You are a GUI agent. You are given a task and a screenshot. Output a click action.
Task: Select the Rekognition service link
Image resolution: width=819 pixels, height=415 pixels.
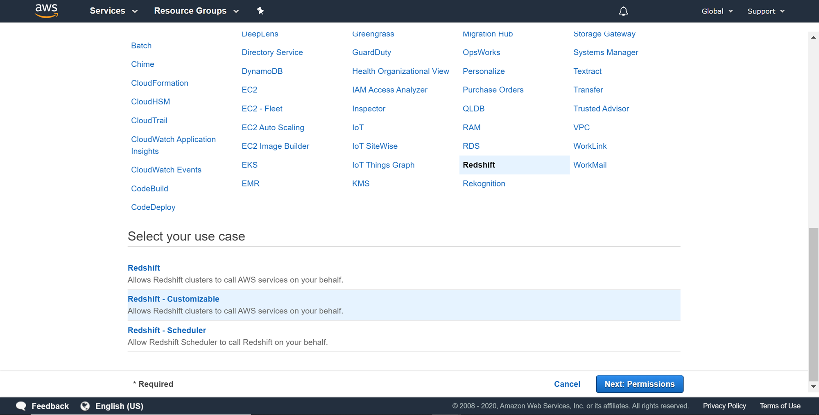click(x=484, y=184)
